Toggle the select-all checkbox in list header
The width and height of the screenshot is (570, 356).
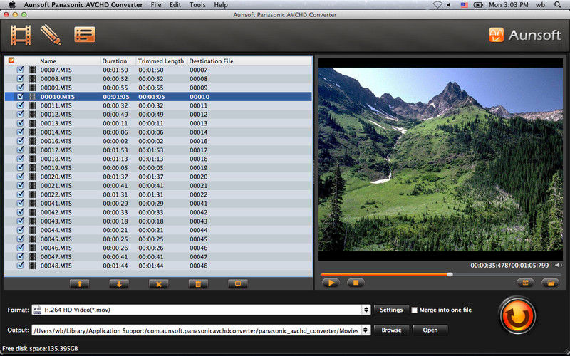coord(11,61)
